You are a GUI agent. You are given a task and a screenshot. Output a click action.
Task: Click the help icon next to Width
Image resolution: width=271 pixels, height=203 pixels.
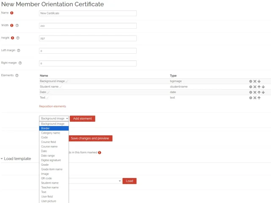[17, 25]
